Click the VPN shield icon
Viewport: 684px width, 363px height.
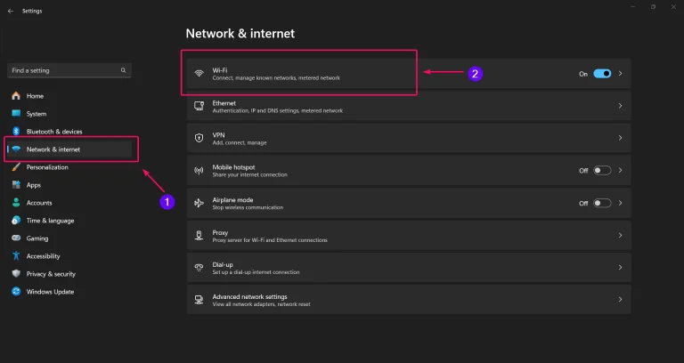199,138
